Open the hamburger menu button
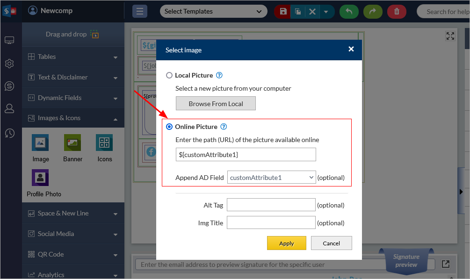 coord(139,12)
